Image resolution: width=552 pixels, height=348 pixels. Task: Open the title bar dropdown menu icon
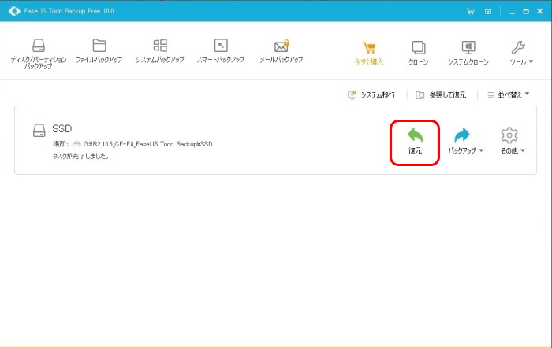pyautogui.click(x=488, y=12)
